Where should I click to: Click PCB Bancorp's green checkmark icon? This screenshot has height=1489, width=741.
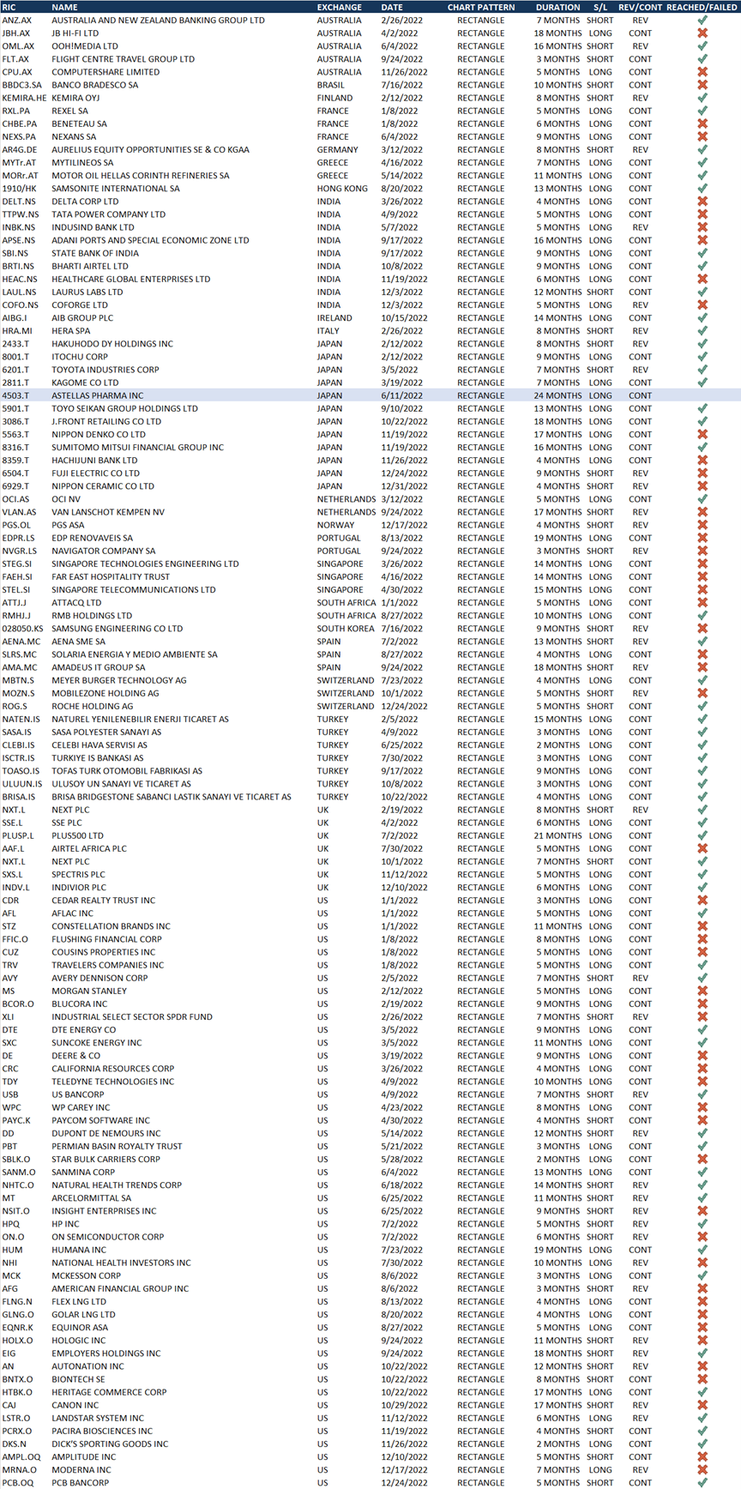[x=702, y=1482]
